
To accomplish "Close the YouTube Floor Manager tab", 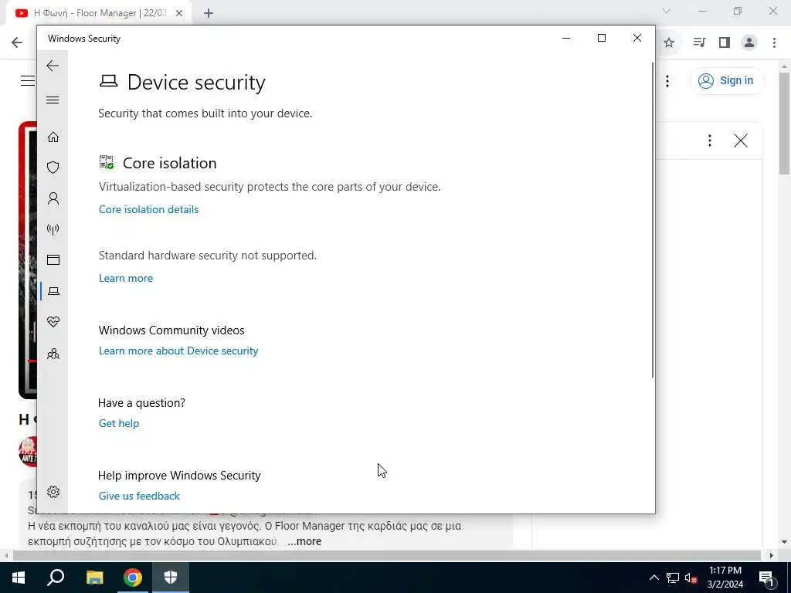I will click(x=179, y=14).
